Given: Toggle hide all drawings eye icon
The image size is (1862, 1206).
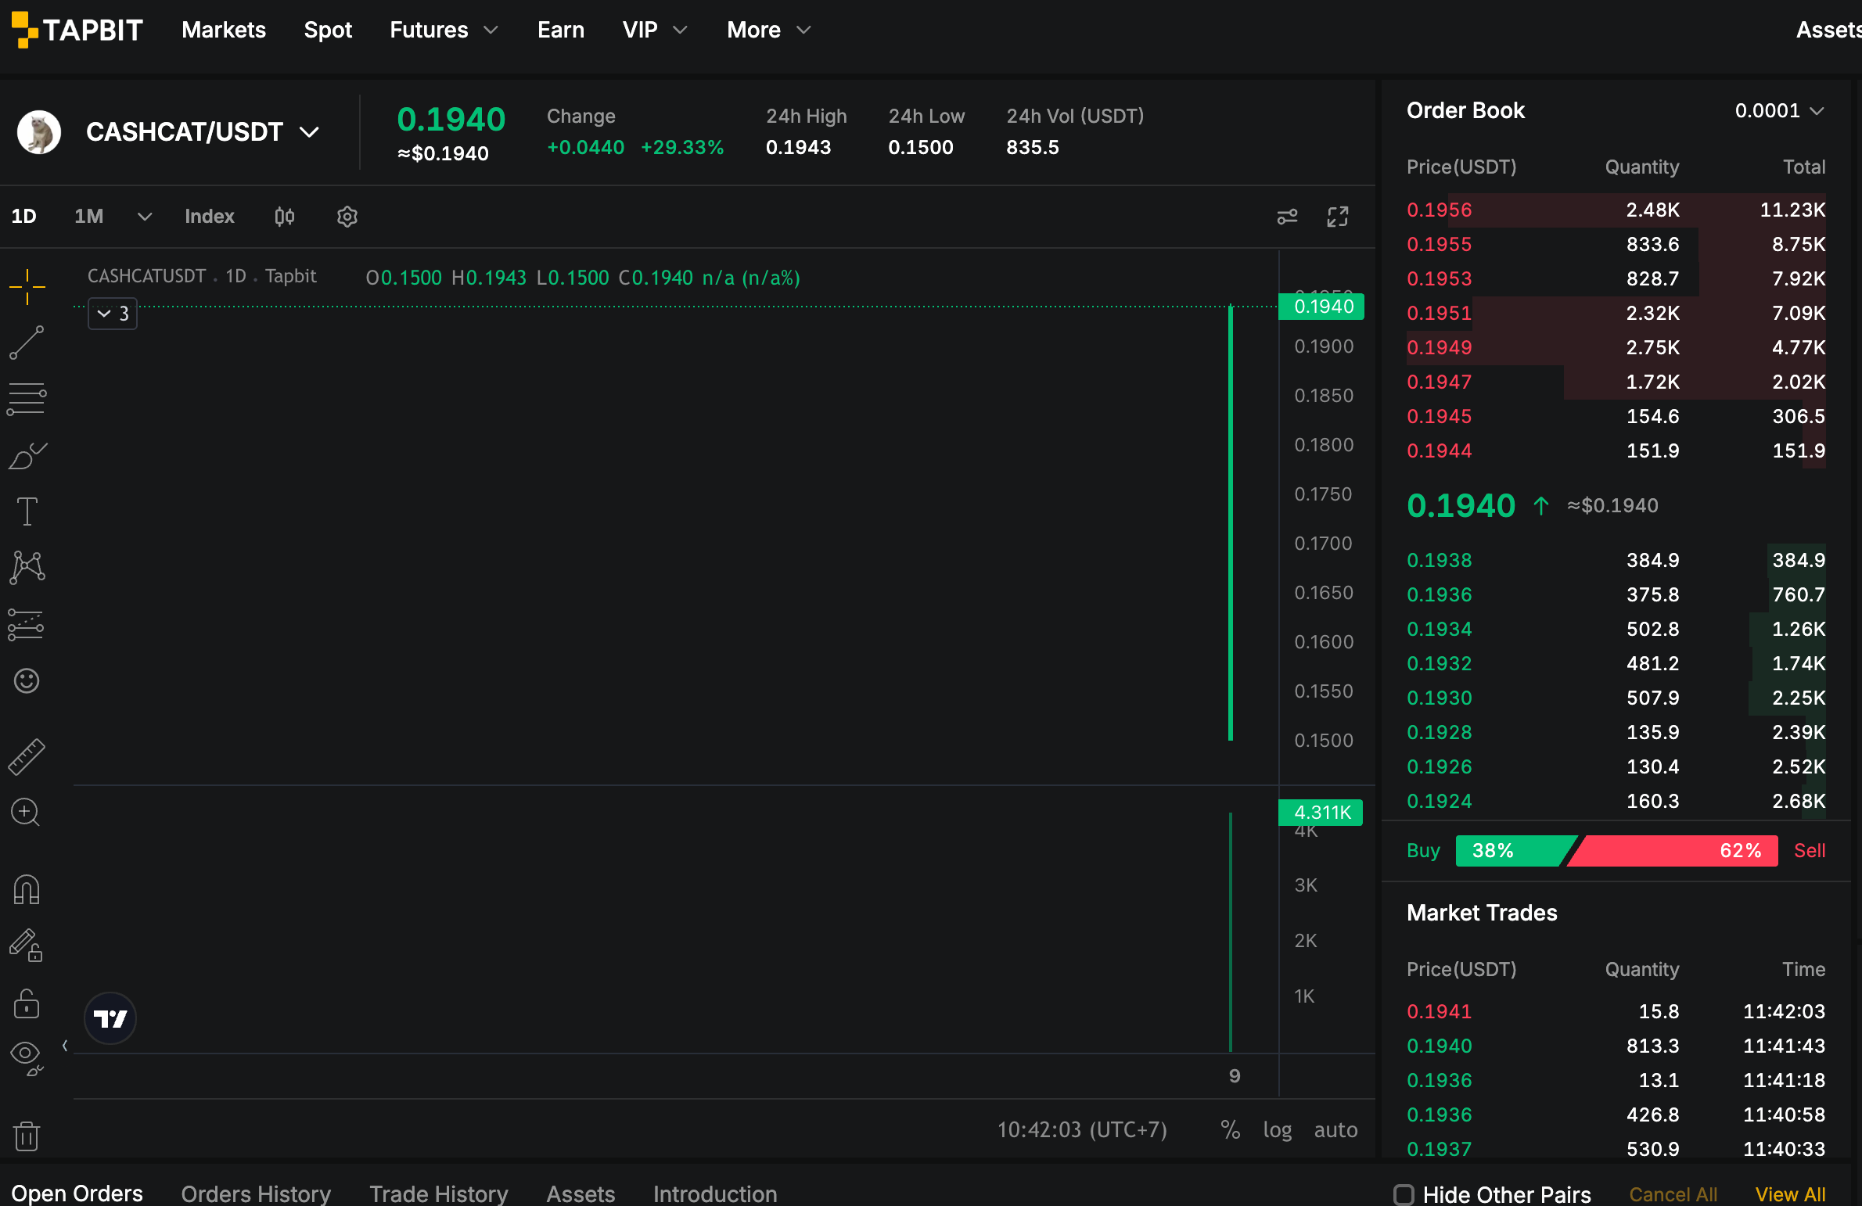Looking at the screenshot, I should 27,1059.
